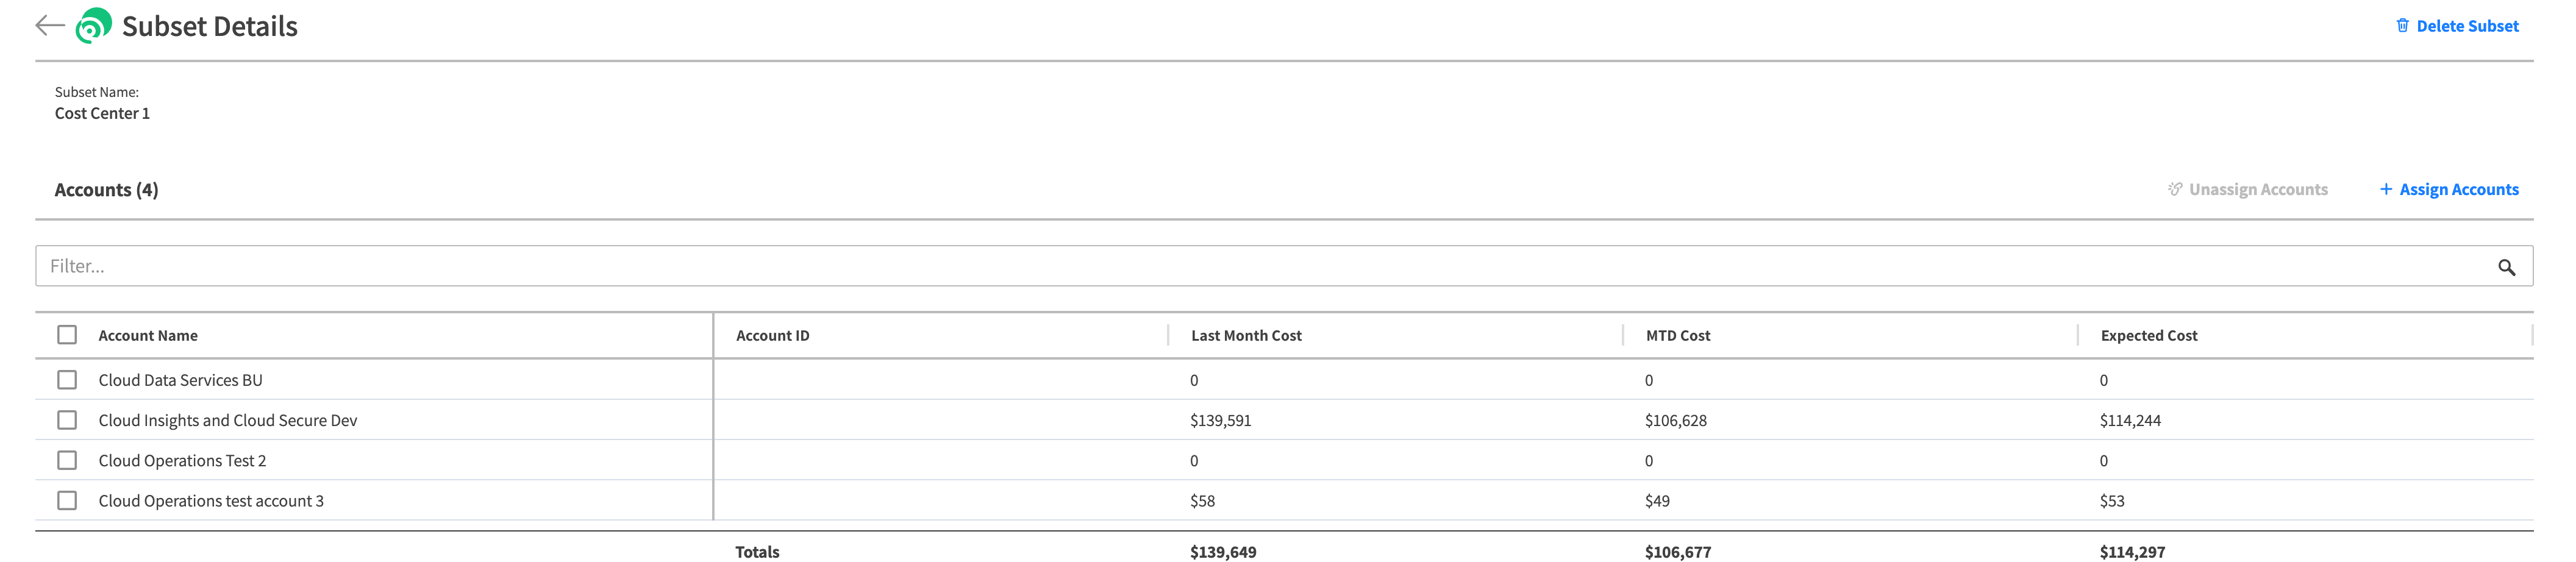
Task: Sort by MTD Cost column header
Action: point(1678,336)
